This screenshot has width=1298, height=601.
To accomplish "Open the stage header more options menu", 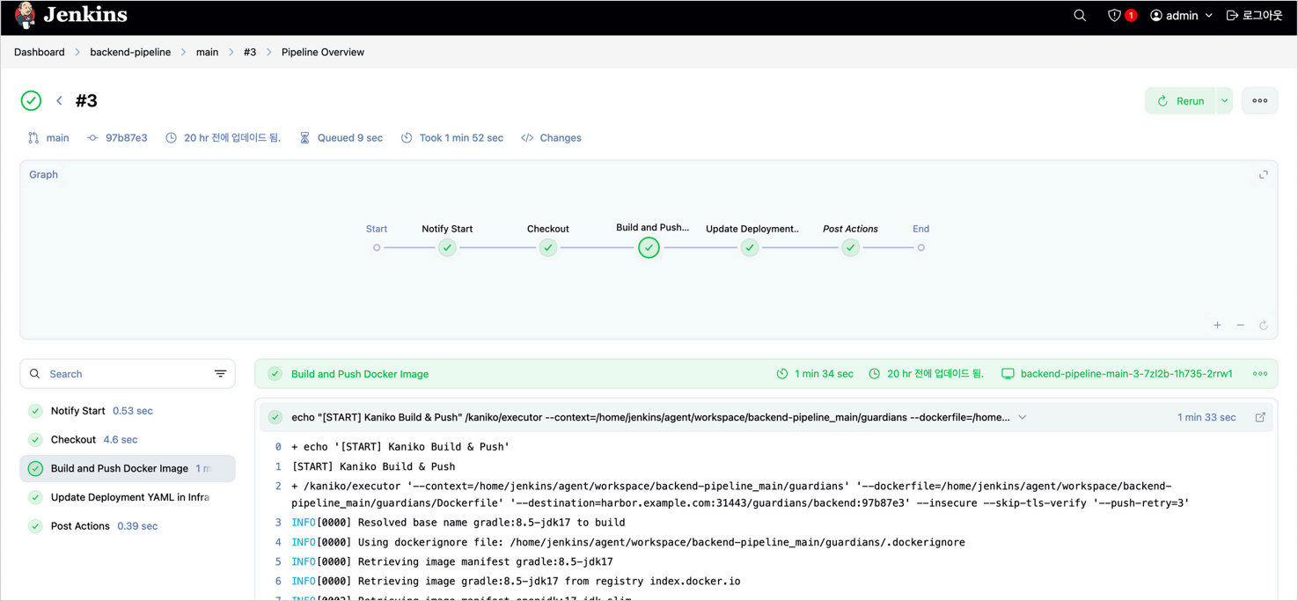I will [x=1260, y=374].
